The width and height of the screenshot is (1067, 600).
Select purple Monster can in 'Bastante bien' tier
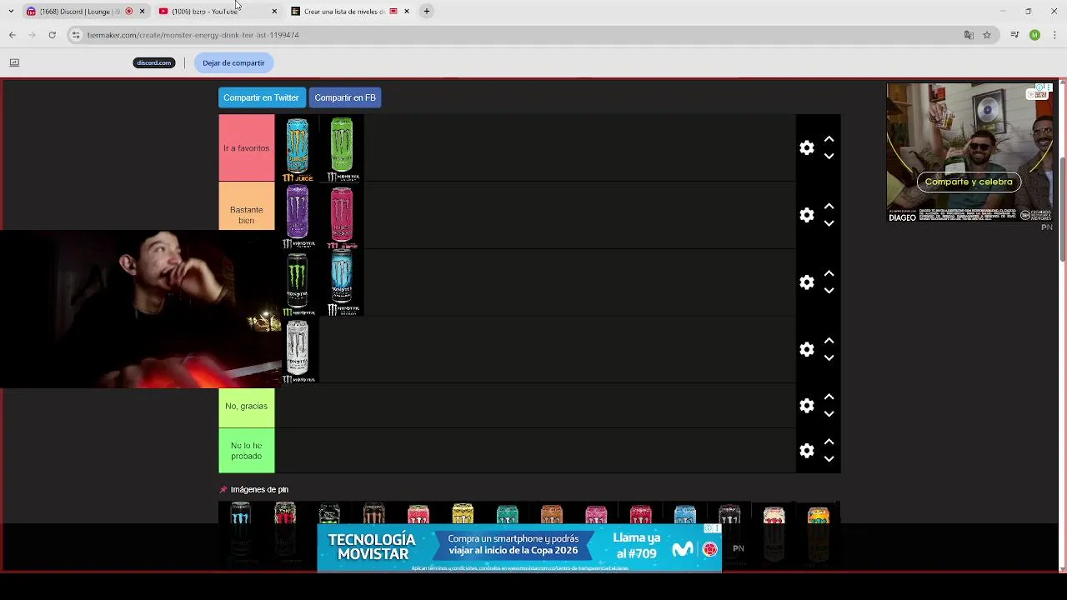point(298,216)
